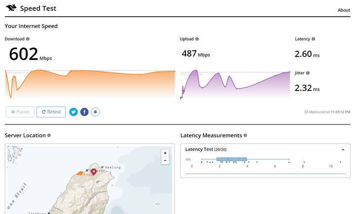
Task: Click the Speed Test rabbit logo
Action: tap(11, 8)
